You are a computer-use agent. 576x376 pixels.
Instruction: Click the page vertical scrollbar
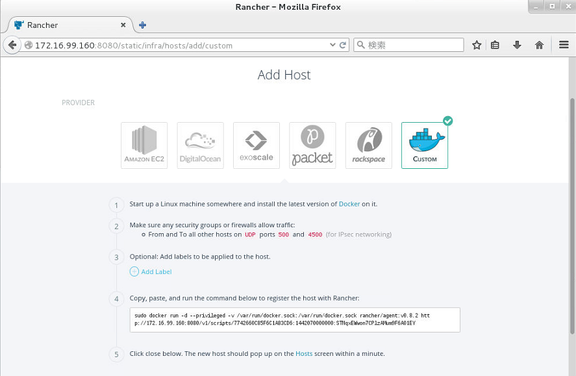pyautogui.click(x=572, y=217)
